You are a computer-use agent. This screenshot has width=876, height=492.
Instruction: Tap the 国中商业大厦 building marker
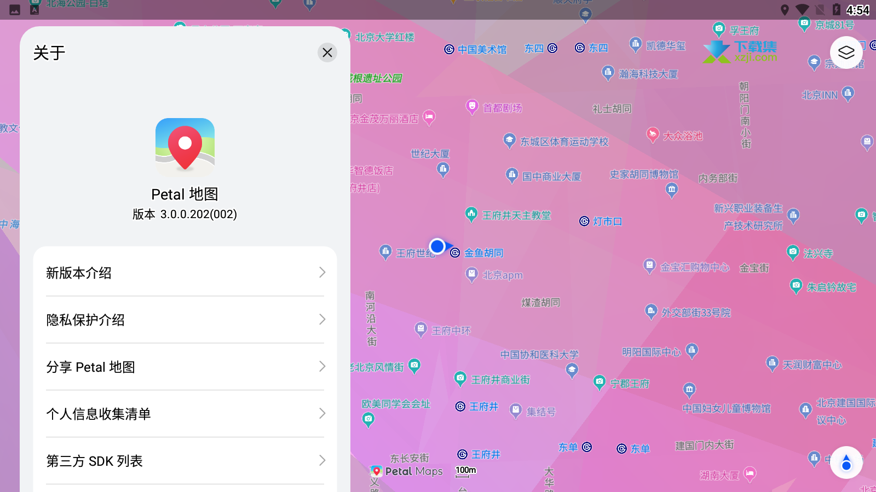pos(511,175)
